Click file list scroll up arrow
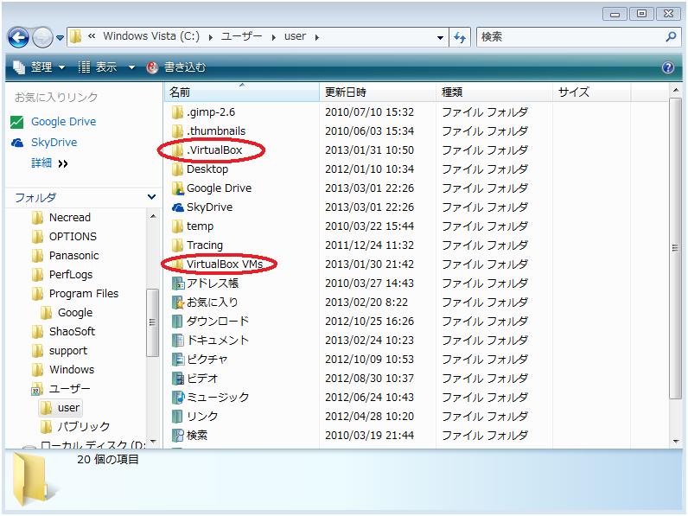 [x=676, y=91]
